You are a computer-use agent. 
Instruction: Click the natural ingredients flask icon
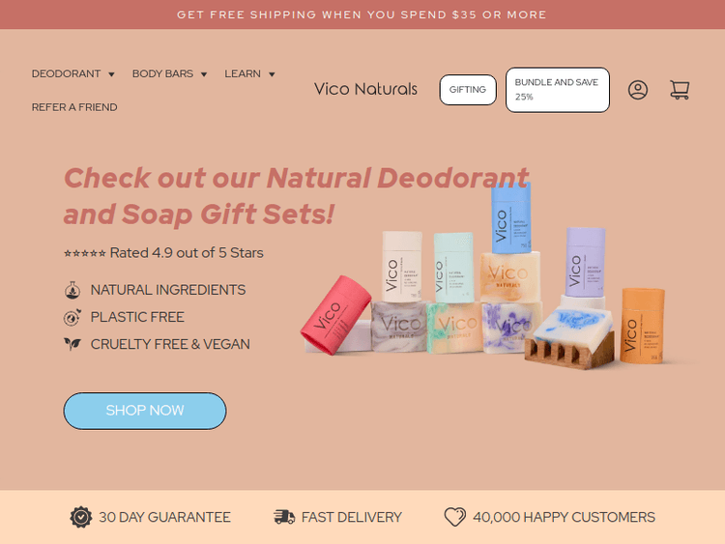tap(72, 290)
